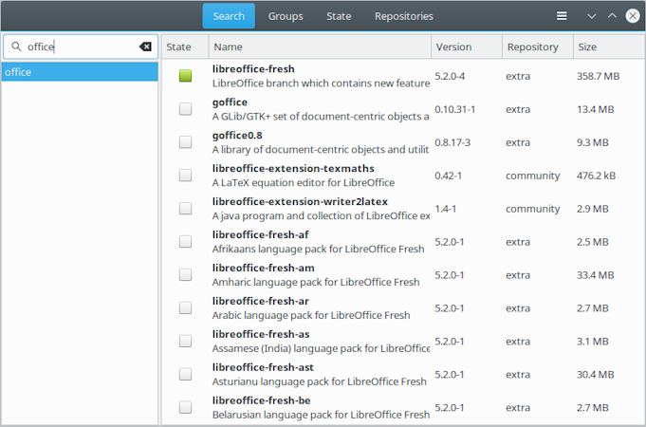Check the goffice package checkbox

[185, 109]
